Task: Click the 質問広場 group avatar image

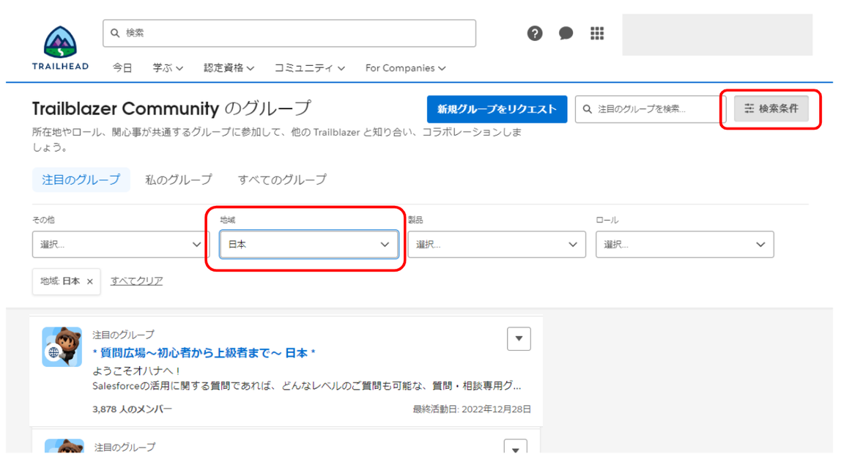Action: pyautogui.click(x=62, y=346)
